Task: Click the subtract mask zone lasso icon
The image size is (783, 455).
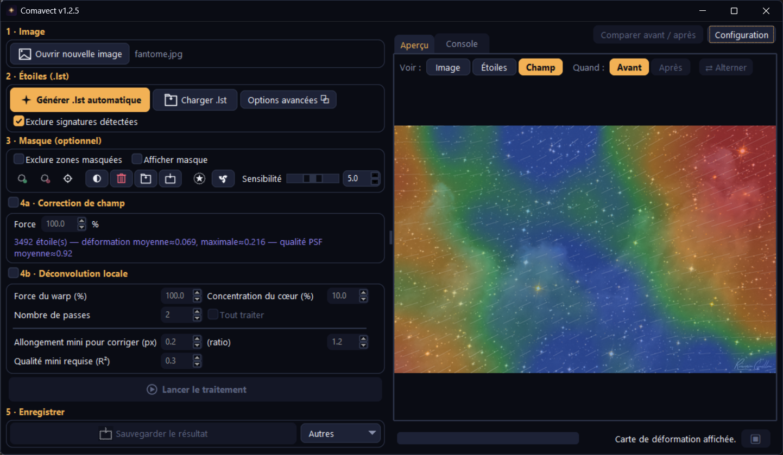Action: (x=45, y=178)
